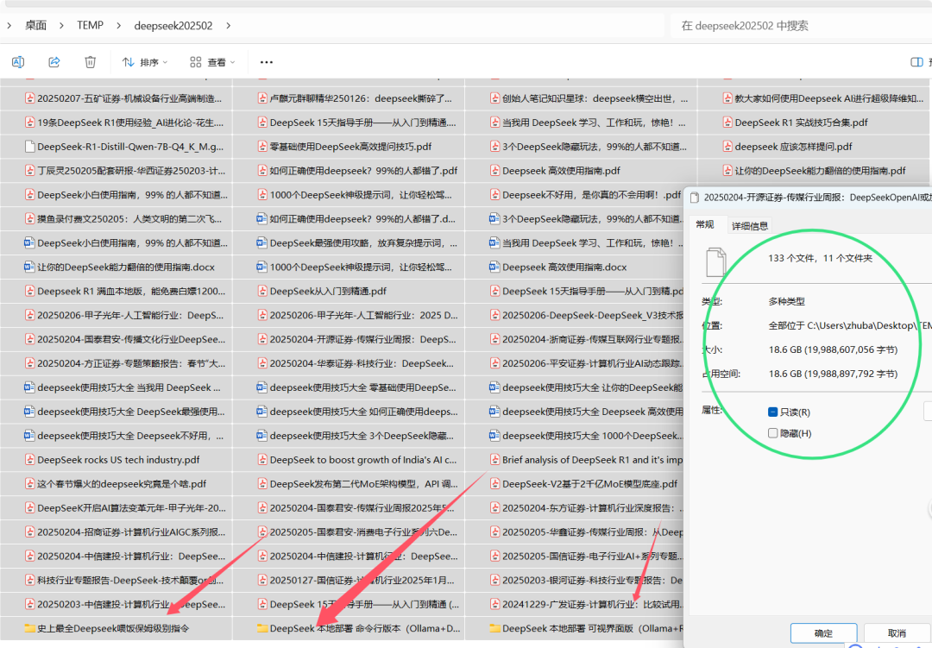Switch to the 常规 tab in properties dialog
This screenshot has height=648, width=932.
click(705, 224)
